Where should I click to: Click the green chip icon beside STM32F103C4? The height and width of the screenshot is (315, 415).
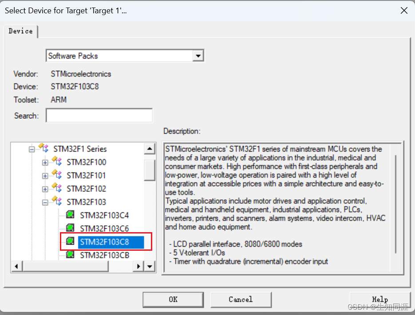(70, 215)
